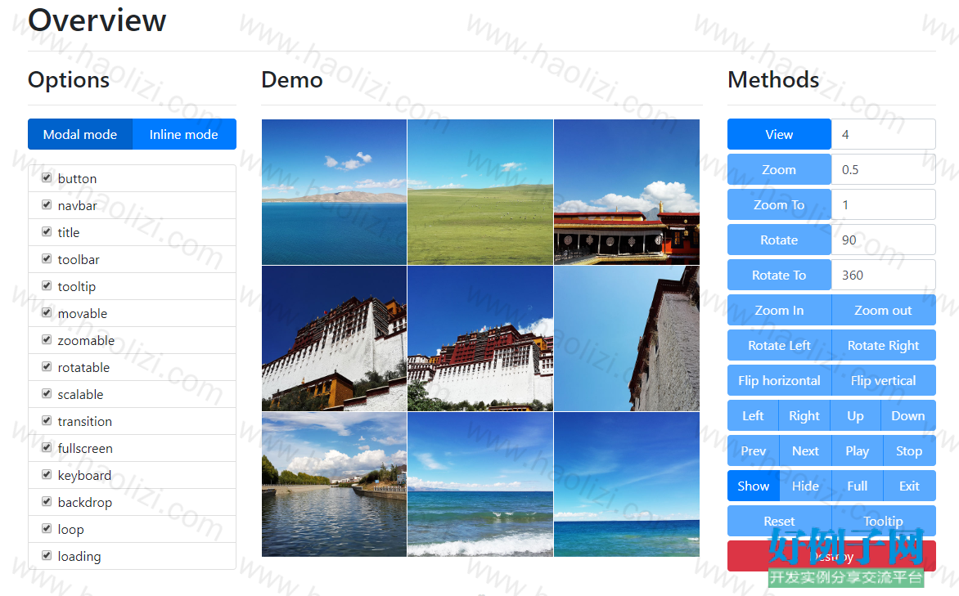Stop slideshow with Stop button
Image resolution: width=959 pixels, height=596 pixels.
click(909, 450)
